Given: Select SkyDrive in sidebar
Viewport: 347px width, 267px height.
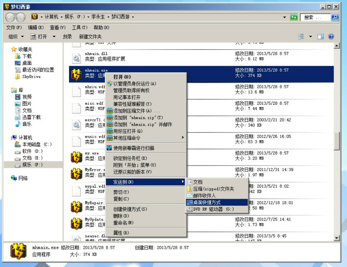Looking at the screenshot, I should click(28, 77).
